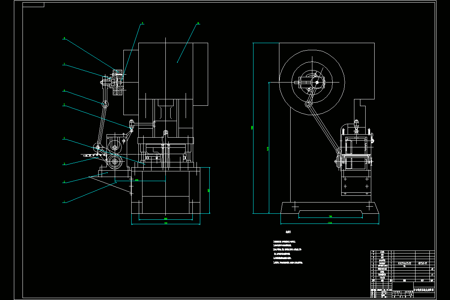450x300 pixels.
Task: Click part balloon number 7
Action: [64, 64]
